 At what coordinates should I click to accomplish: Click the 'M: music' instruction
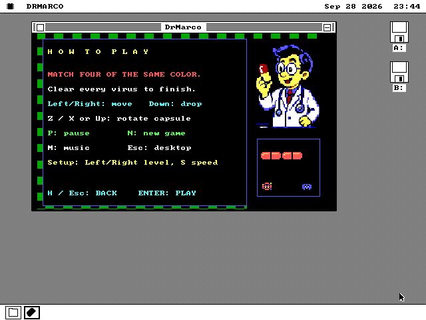tap(69, 148)
